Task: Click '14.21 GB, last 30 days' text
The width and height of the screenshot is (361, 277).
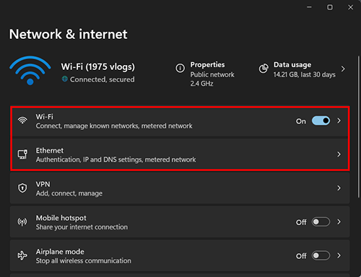Action: (305, 74)
